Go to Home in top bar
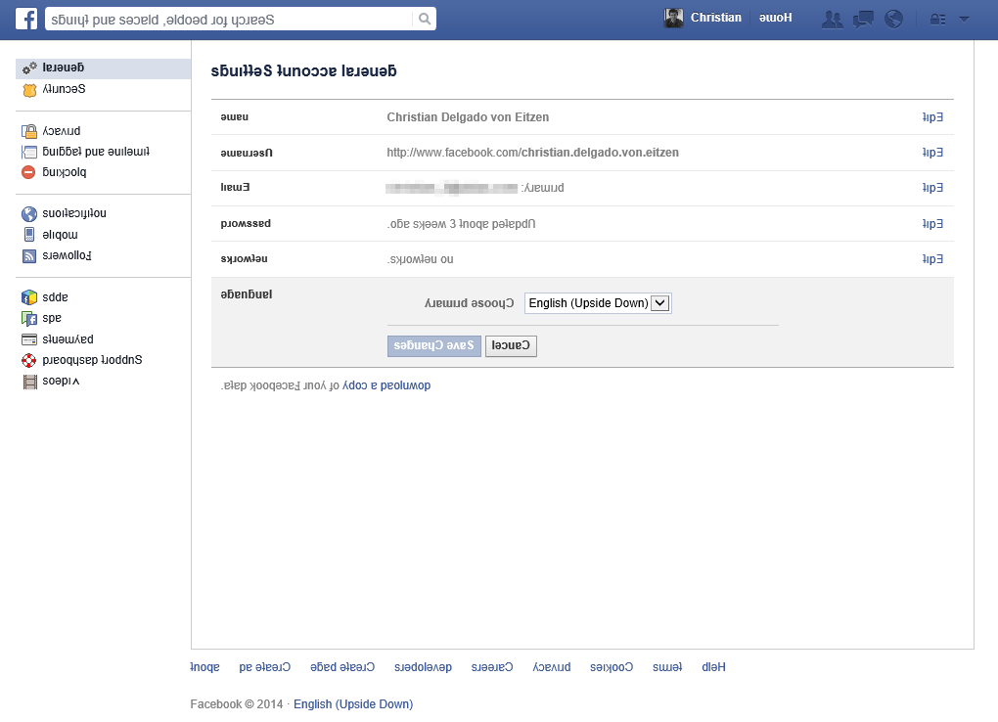Screen dimensions: 998x722 tap(775, 18)
